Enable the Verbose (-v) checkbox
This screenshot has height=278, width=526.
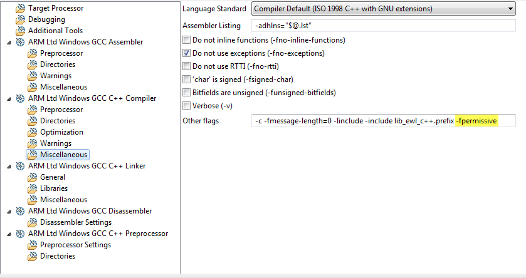186,106
